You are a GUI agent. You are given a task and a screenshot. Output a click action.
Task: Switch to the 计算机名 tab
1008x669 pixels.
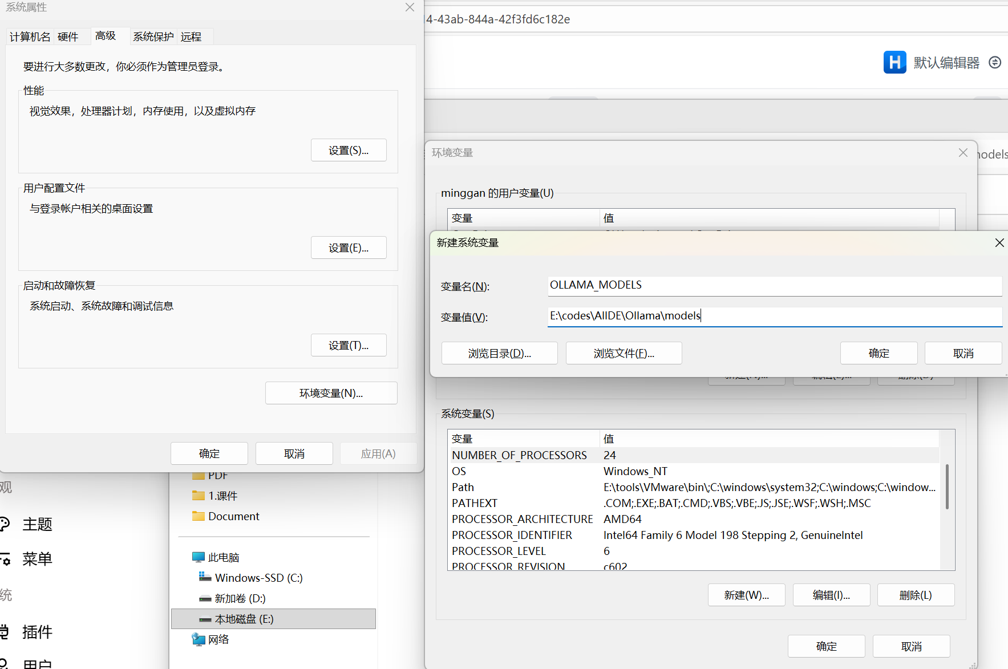tap(30, 37)
